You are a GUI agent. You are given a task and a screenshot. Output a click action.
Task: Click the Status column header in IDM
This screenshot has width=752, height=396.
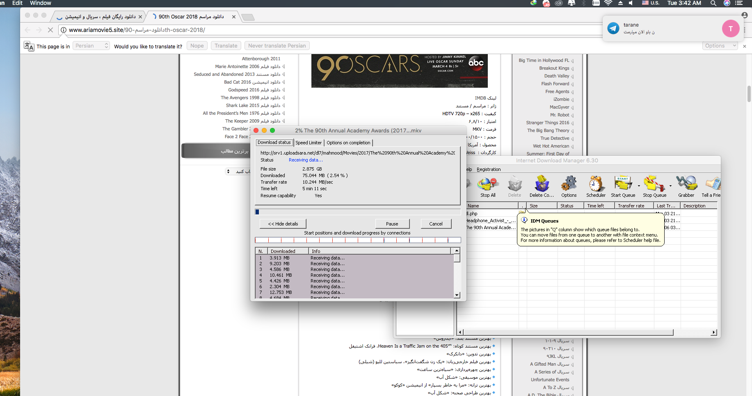570,206
